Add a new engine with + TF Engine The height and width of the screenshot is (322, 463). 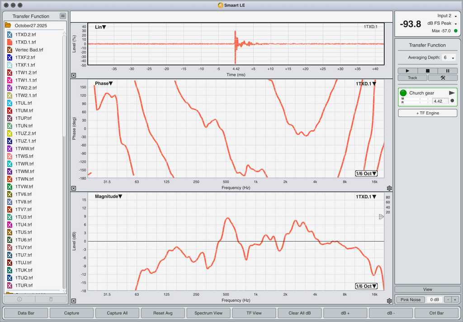427,113
